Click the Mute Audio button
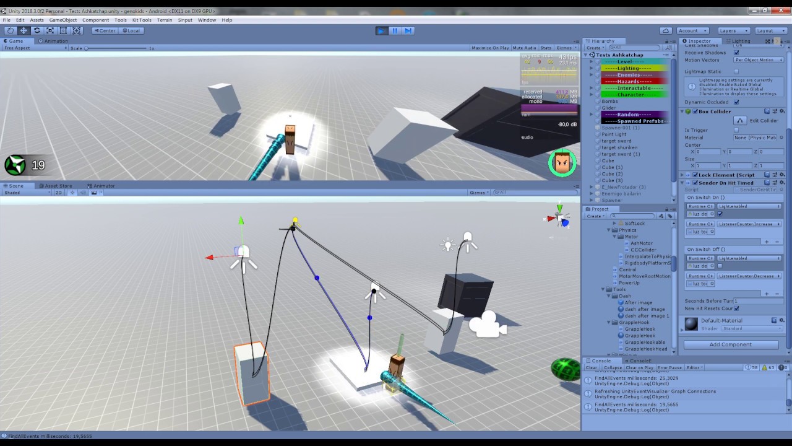This screenshot has height=446, width=792. (524, 48)
